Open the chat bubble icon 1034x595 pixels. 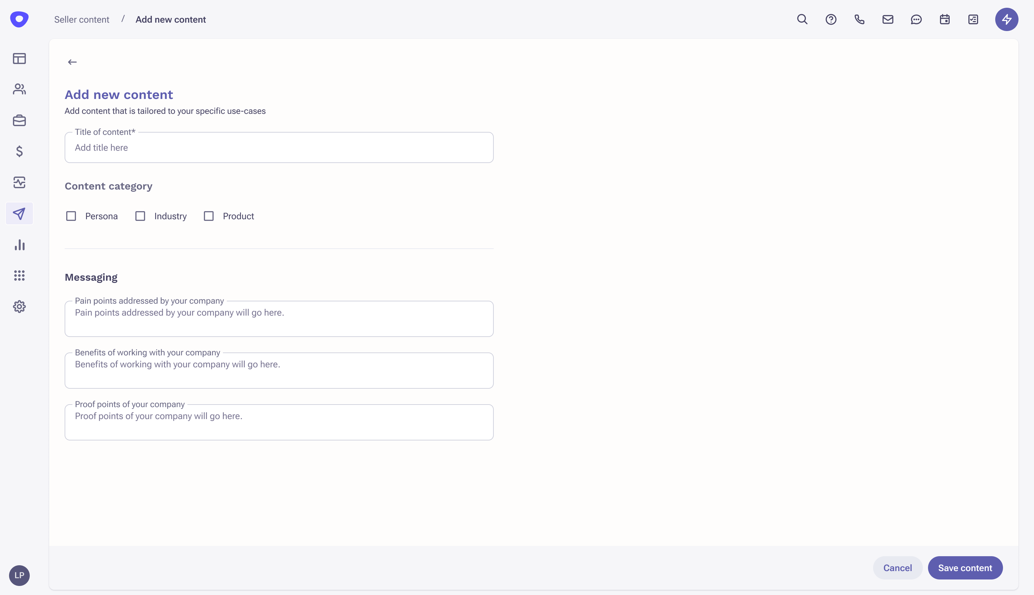click(916, 19)
